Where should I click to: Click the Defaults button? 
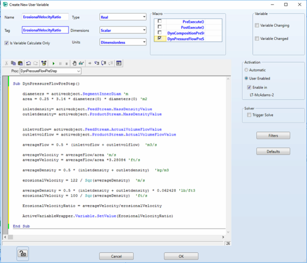pyautogui.click(x=273, y=151)
